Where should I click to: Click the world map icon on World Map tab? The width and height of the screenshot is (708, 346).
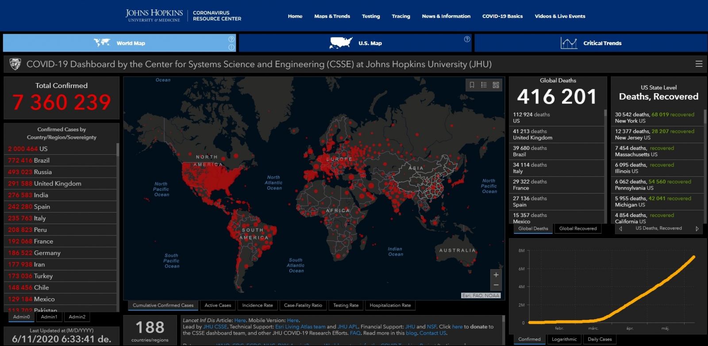tap(102, 42)
